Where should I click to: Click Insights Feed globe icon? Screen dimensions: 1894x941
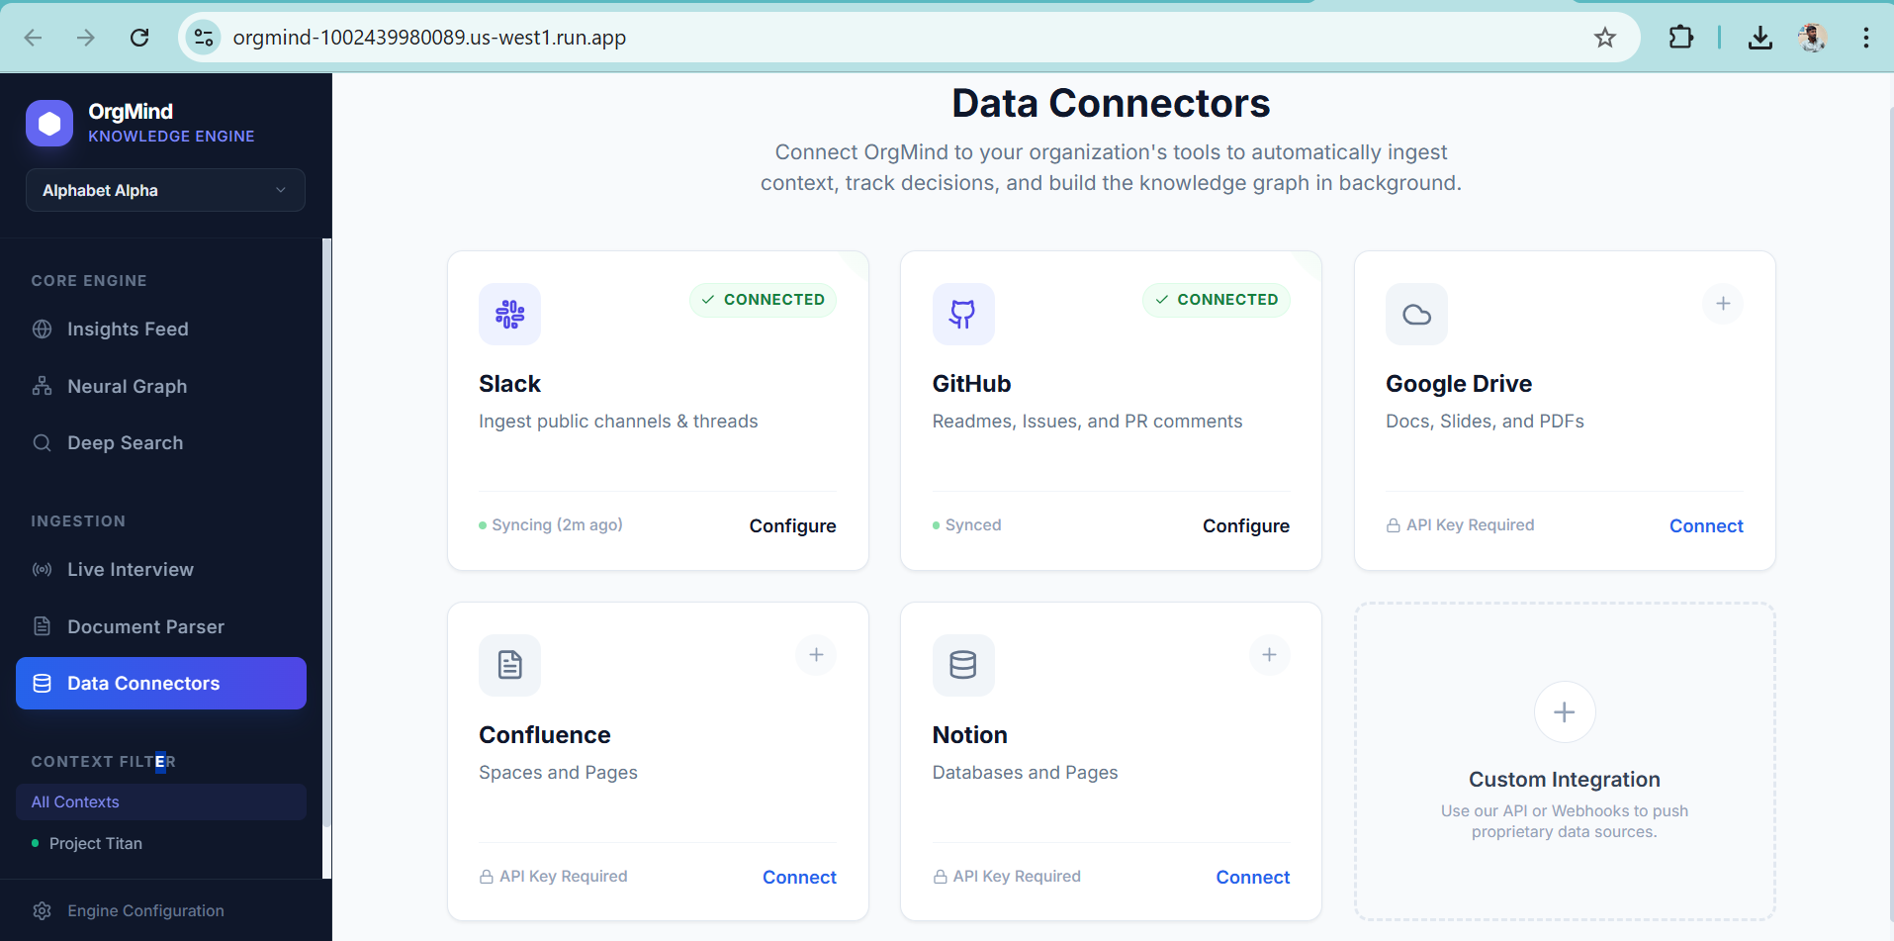pos(42,329)
